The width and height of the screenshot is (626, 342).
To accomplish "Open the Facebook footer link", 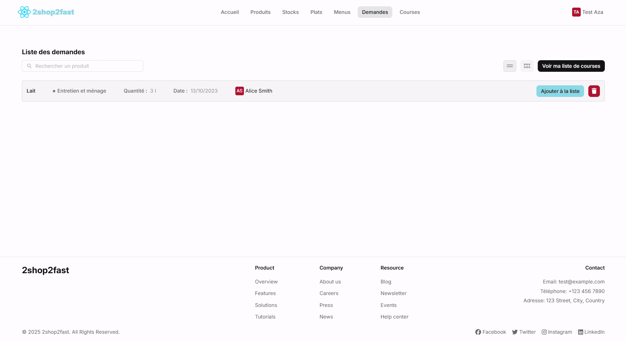I will (x=490, y=332).
